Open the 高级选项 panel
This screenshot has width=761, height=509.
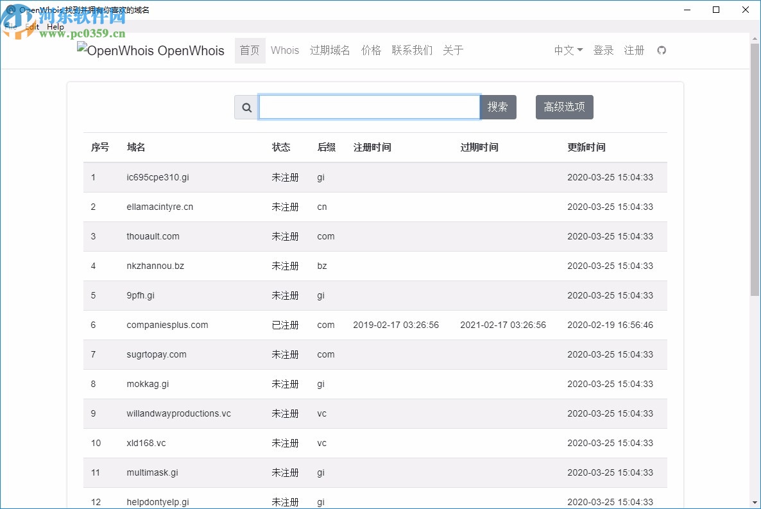[x=564, y=107]
